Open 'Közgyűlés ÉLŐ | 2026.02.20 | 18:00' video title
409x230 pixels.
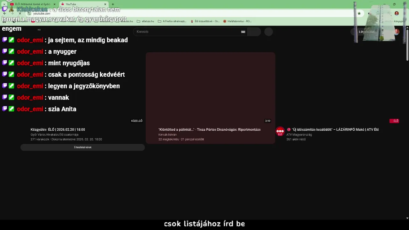(x=58, y=129)
